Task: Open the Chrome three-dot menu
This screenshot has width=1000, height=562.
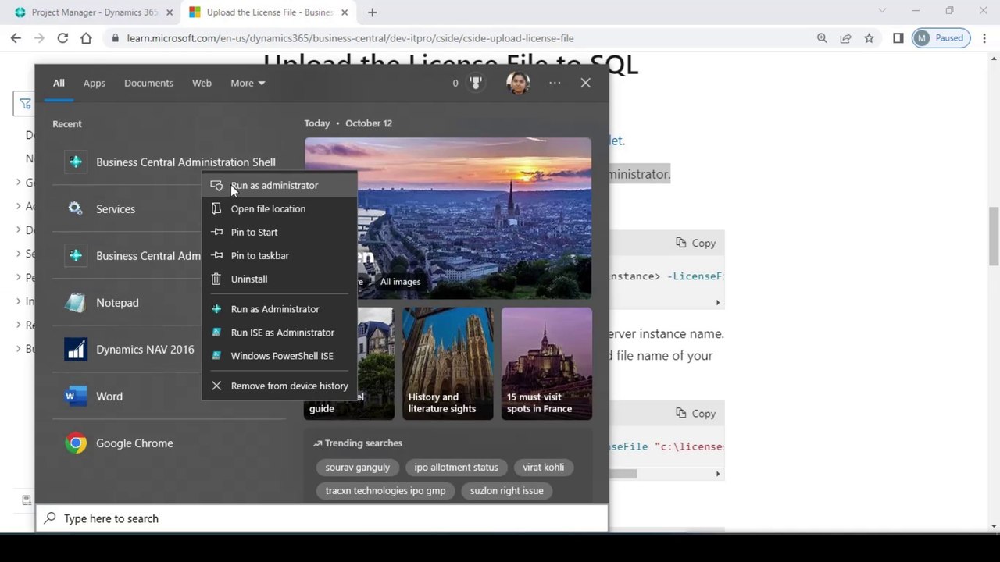Action: point(984,38)
